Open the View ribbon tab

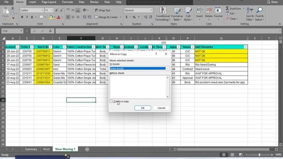coord(107,2)
